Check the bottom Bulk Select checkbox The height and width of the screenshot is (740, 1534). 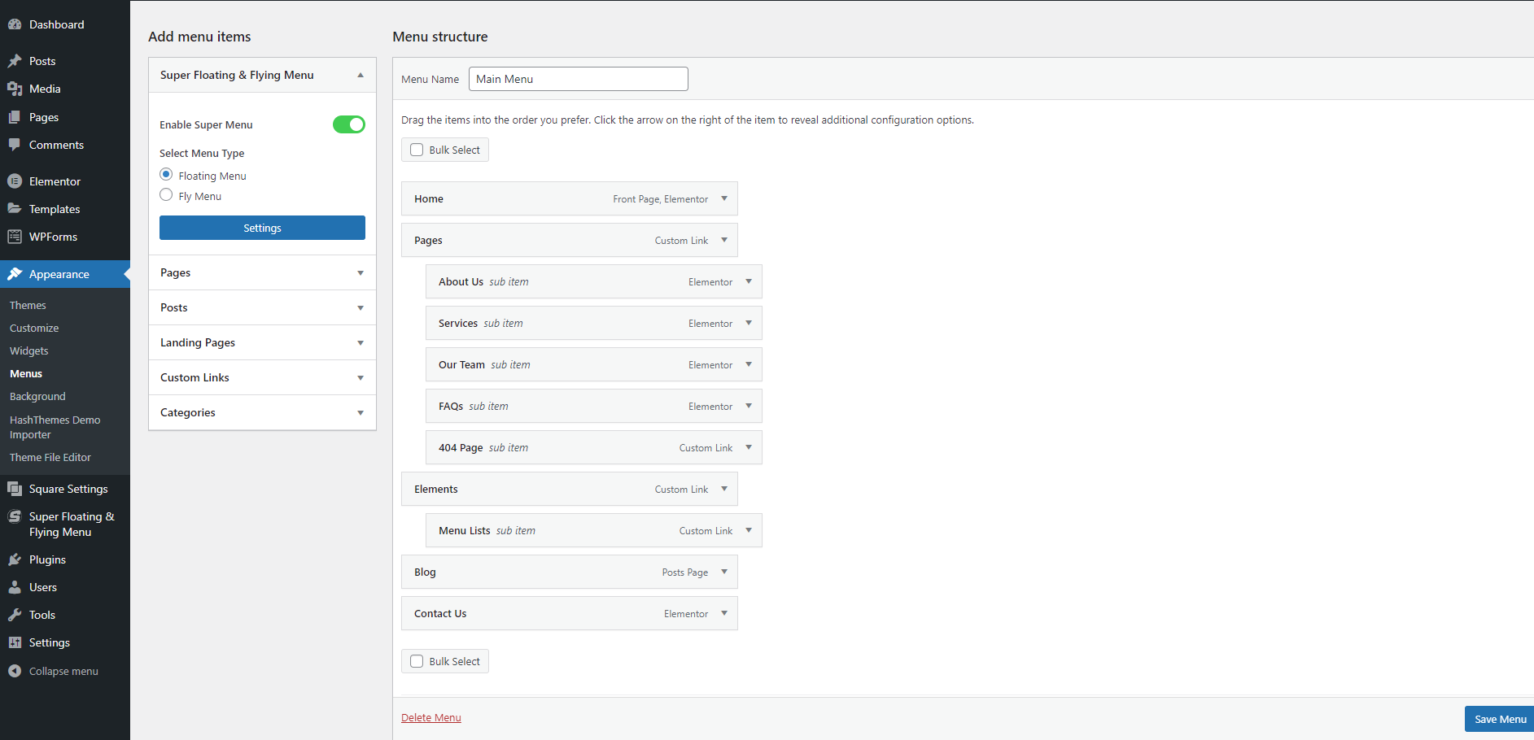(x=417, y=661)
